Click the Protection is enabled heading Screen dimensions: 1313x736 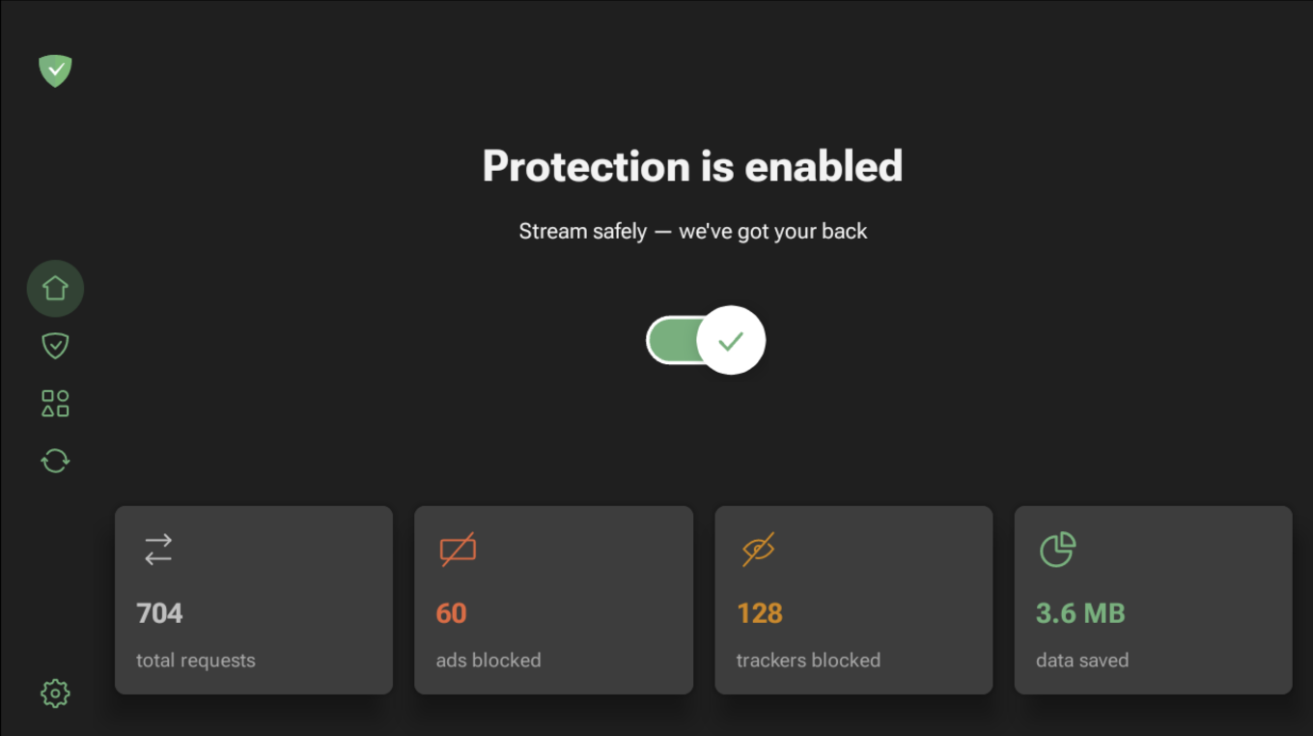point(692,166)
